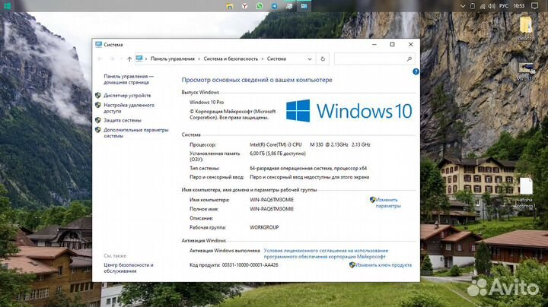This screenshot has height=307, width=548.
Task: Click the Windows 10 logo graphic
Action: [349, 111]
